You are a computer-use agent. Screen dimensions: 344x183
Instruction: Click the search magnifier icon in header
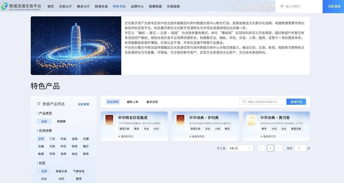(282, 6)
